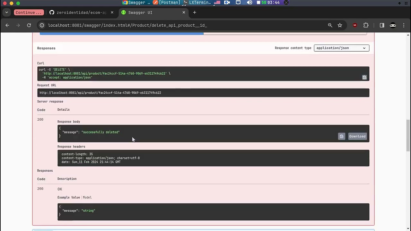Open the browser profile avatar
This screenshot has width=411, height=231.
coord(393,25)
